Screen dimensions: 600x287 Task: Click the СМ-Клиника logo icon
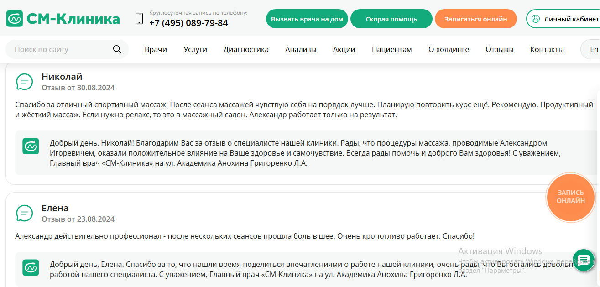pos(14,19)
